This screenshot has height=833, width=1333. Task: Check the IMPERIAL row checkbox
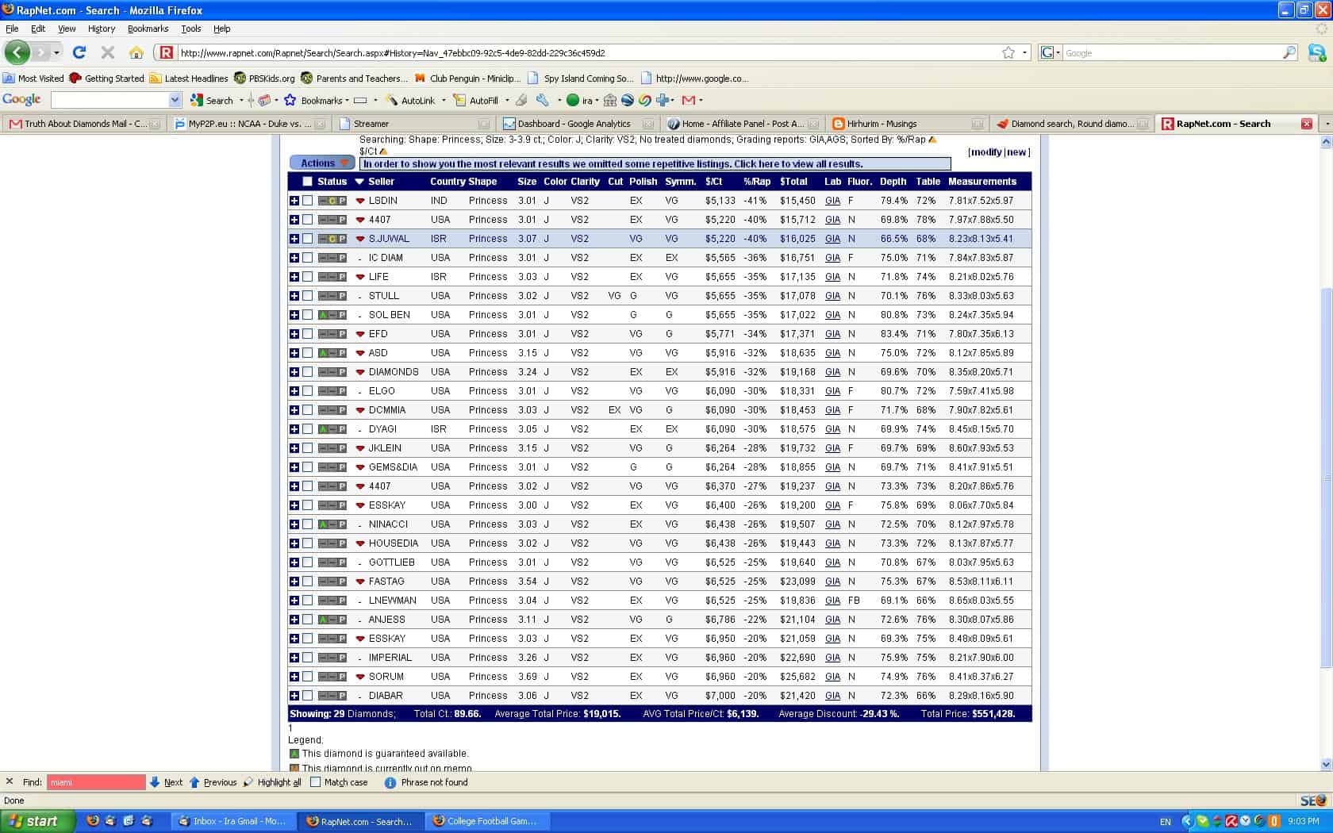coord(307,658)
